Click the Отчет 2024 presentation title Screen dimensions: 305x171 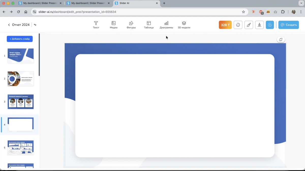click(x=21, y=25)
